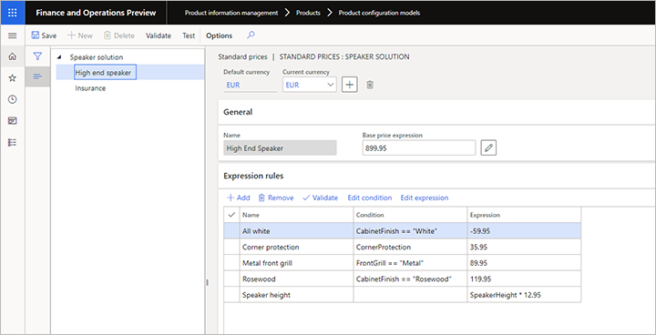Click the Name field High End Speaker

click(280, 148)
